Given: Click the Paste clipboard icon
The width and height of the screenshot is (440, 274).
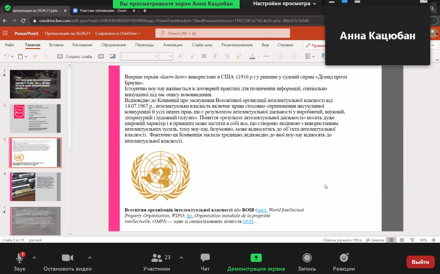Looking at the screenshot, I should [x=21, y=56].
